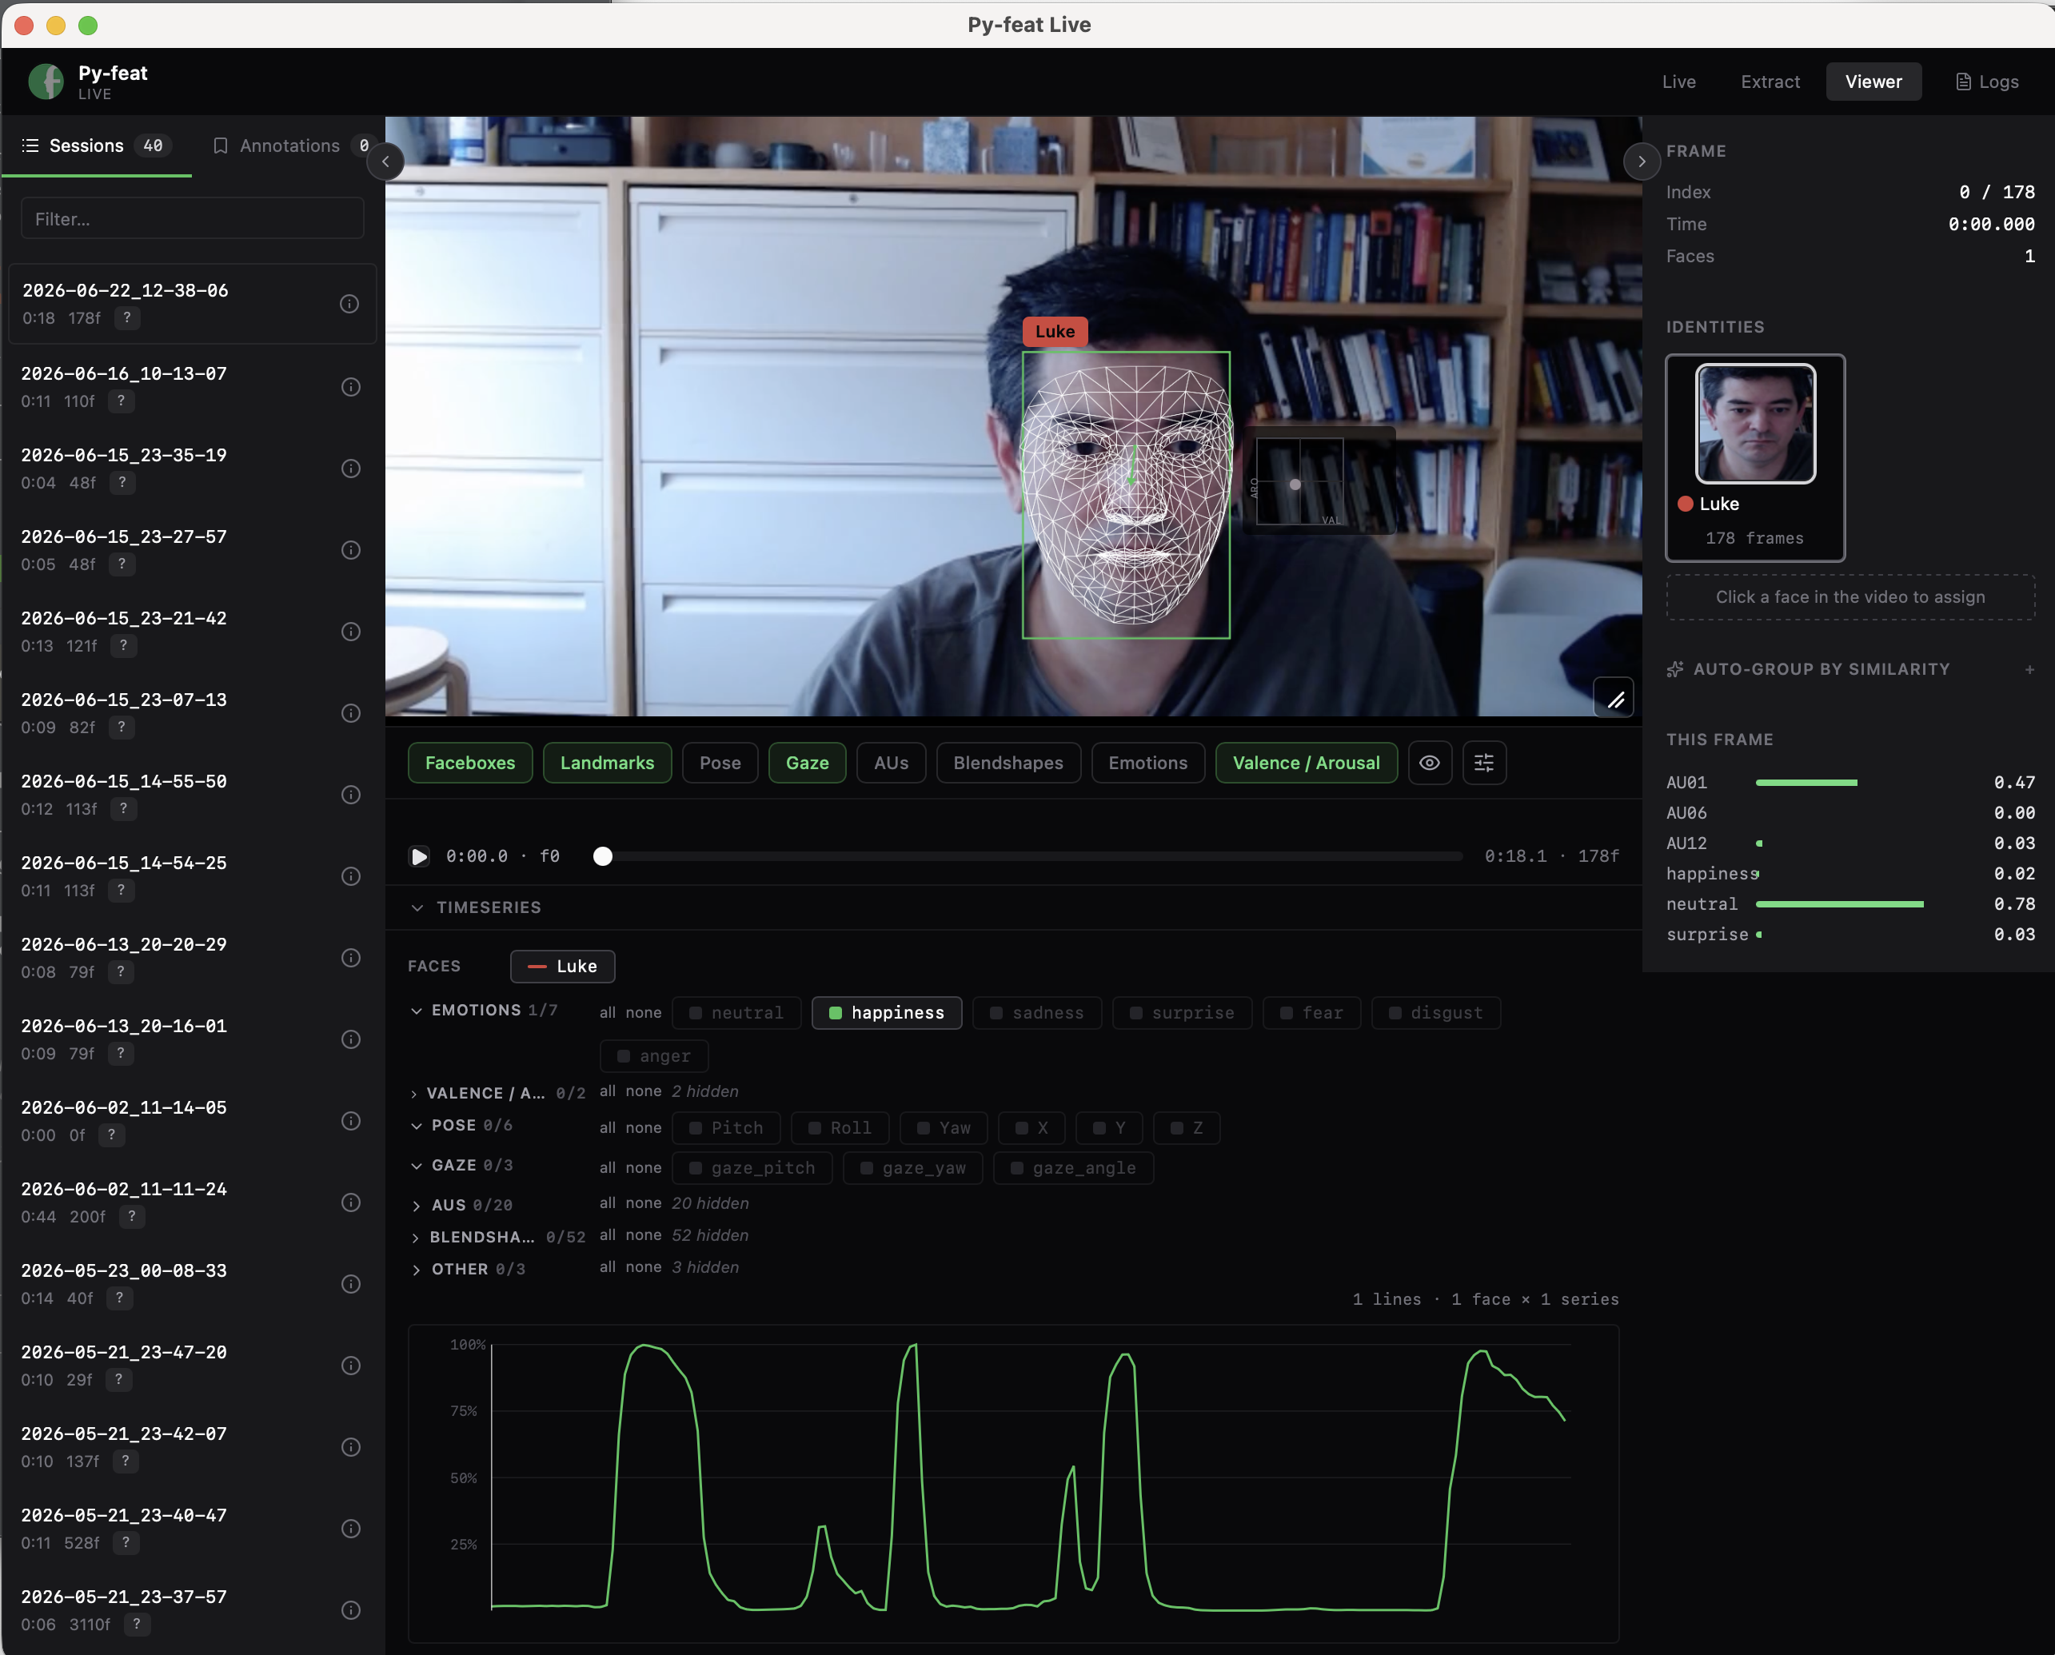Disable the happiness emotion series

[x=887, y=1012]
